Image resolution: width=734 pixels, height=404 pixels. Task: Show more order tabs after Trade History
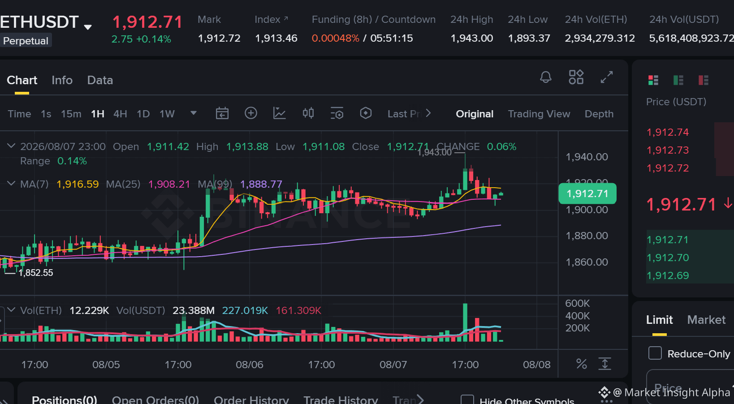coord(420,400)
